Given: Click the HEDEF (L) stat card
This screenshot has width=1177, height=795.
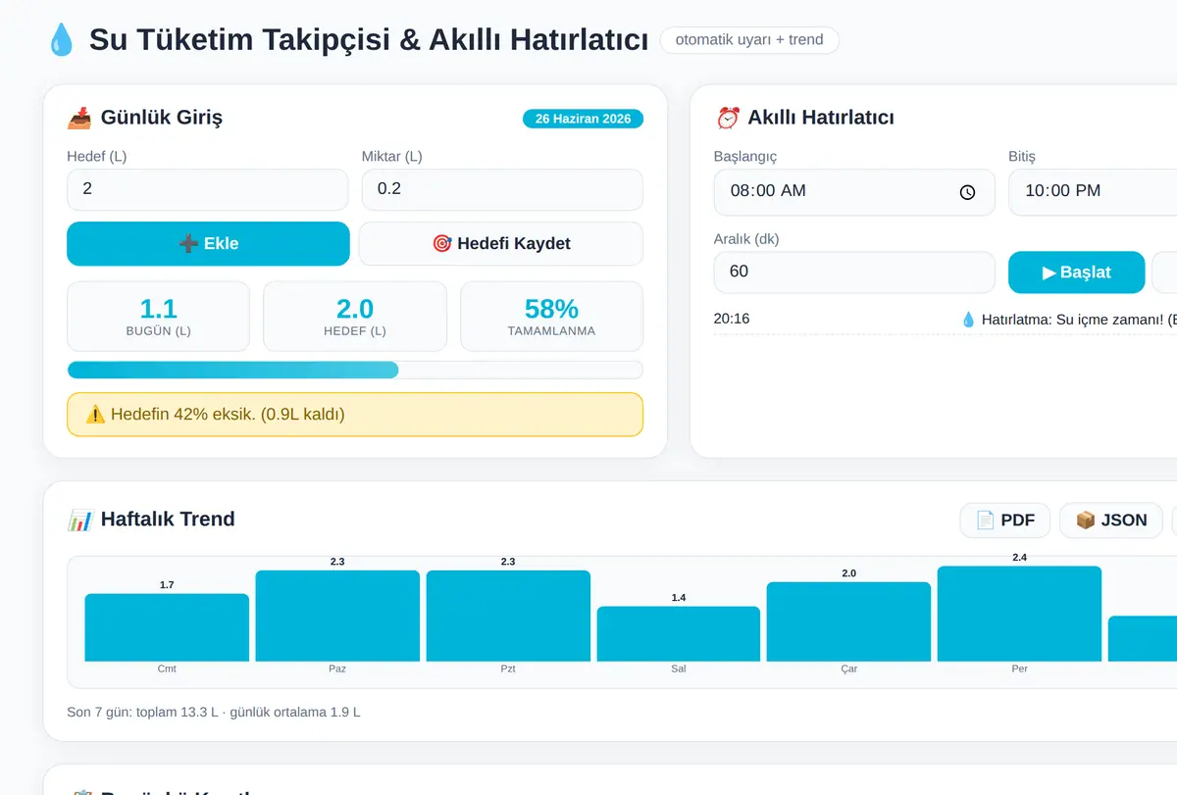Looking at the screenshot, I should point(355,317).
